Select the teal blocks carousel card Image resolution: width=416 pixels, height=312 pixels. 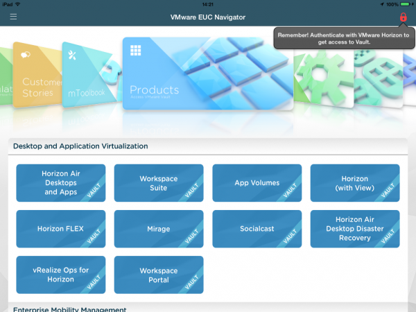click(x=379, y=78)
